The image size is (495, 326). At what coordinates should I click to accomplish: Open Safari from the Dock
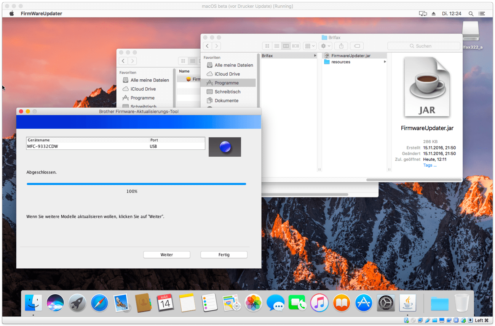click(99, 303)
